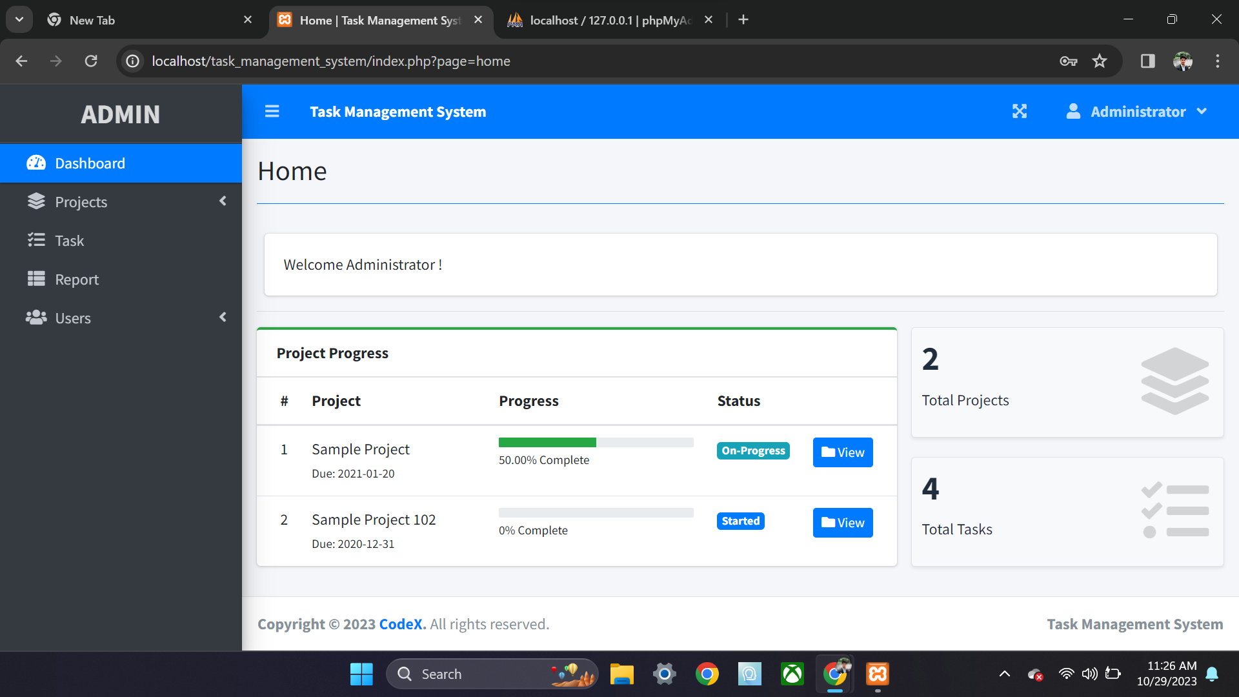Click the Total Projects stack icon

[1174, 381]
